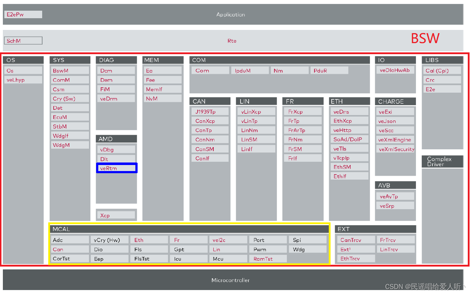Click the CanXcp module box
Image resolution: width=471 pixels, height=294 pixels.
[x=210, y=121]
